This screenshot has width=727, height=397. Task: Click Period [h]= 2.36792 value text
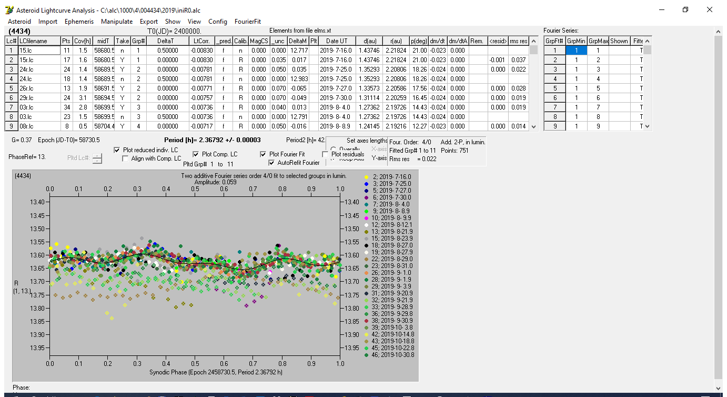pyautogui.click(x=213, y=140)
